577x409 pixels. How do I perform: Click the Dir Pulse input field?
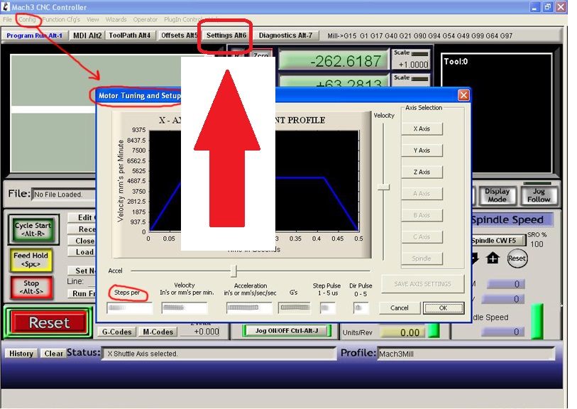tap(361, 307)
